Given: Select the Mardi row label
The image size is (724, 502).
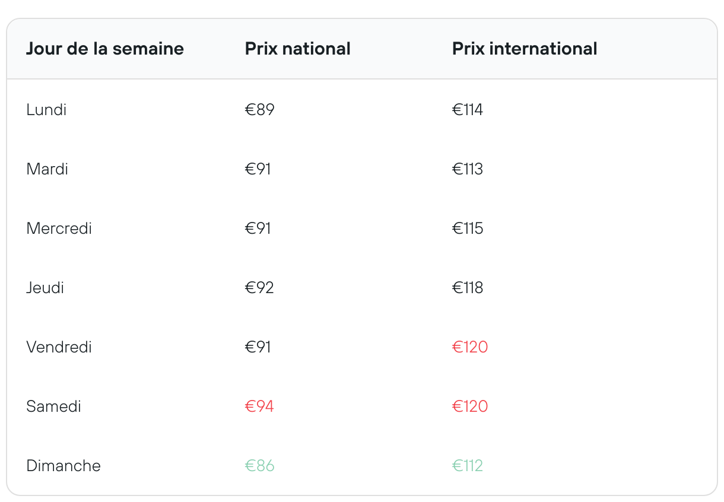Looking at the screenshot, I should pyautogui.click(x=47, y=169).
